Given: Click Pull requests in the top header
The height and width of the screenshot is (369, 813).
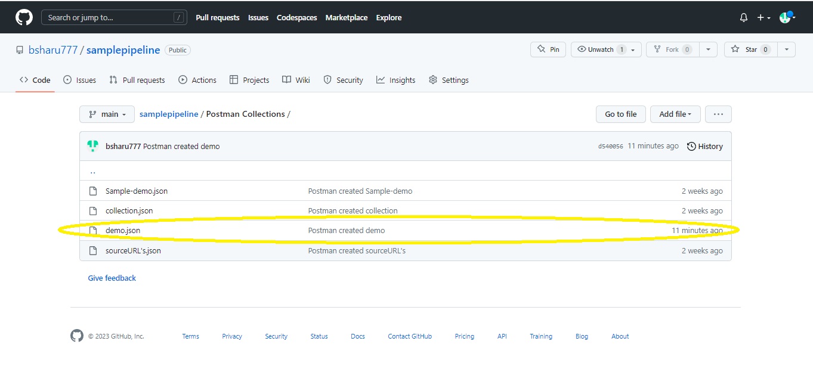Looking at the screenshot, I should click(218, 18).
